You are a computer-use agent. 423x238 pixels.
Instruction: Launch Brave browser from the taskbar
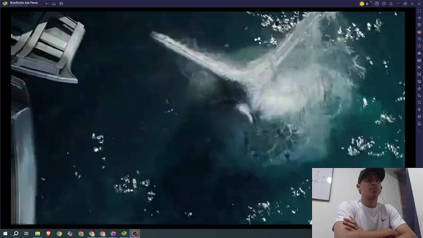pos(49,234)
